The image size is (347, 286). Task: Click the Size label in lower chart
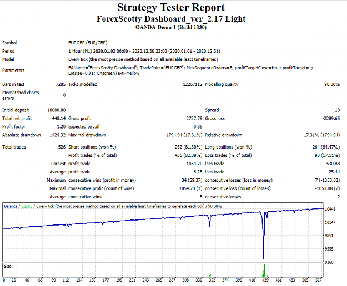click(x=8, y=267)
